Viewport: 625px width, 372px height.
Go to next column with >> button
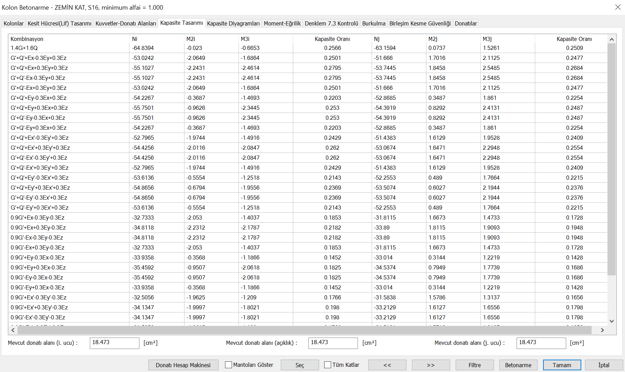tap(431, 365)
